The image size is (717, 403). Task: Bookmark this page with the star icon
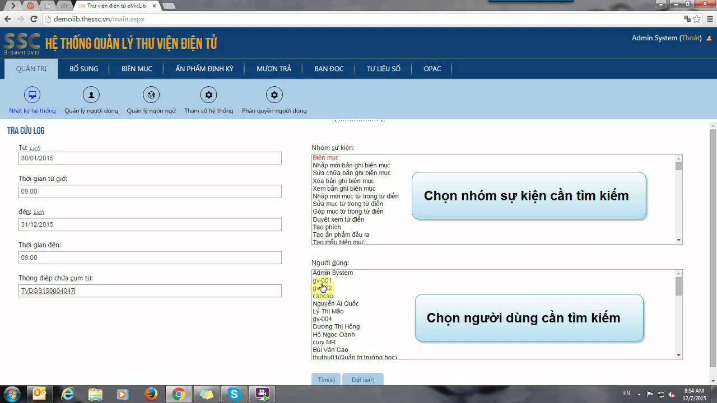(697, 19)
